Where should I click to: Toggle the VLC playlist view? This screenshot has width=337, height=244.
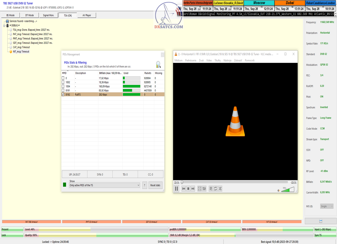tap(211, 189)
